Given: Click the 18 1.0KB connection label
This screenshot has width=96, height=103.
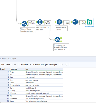Looking at the screenshot, I should pos(82,23).
